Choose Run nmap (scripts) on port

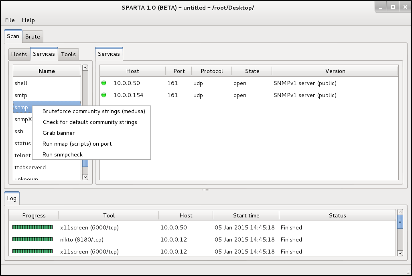(x=77, y=144)
